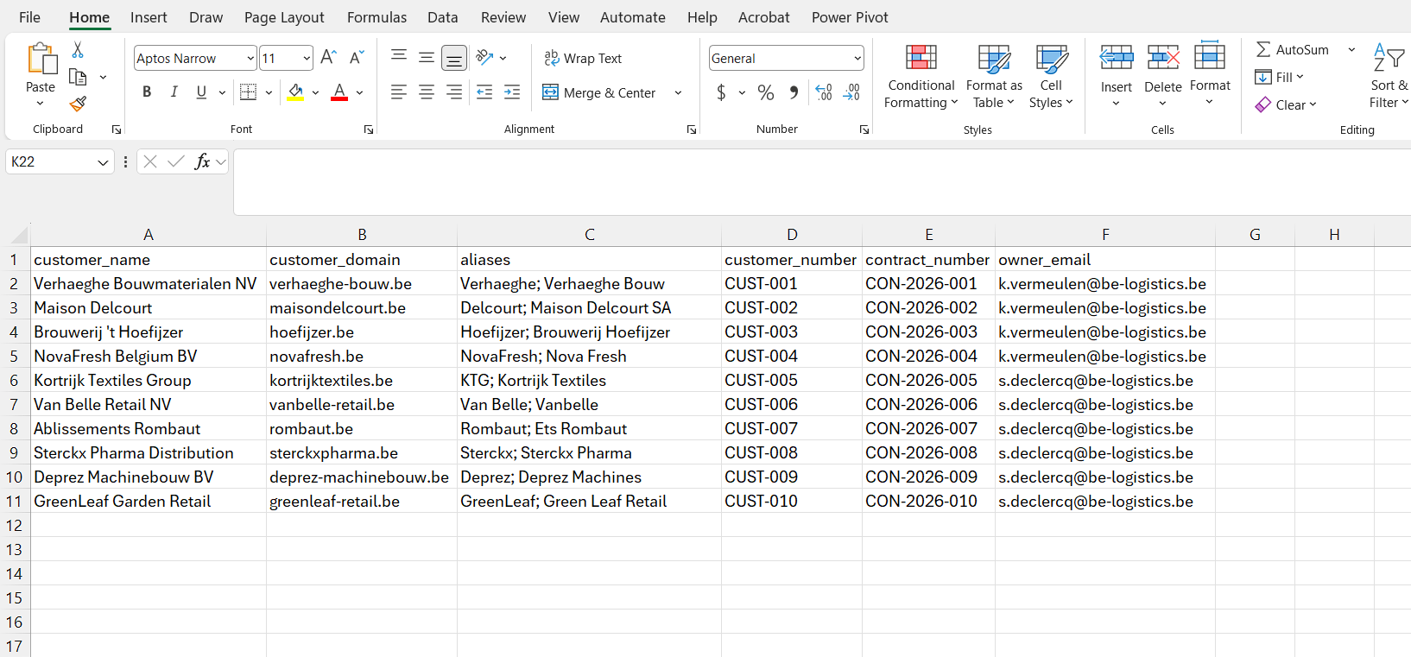Toggle Wrap Text

pos(583,58)
